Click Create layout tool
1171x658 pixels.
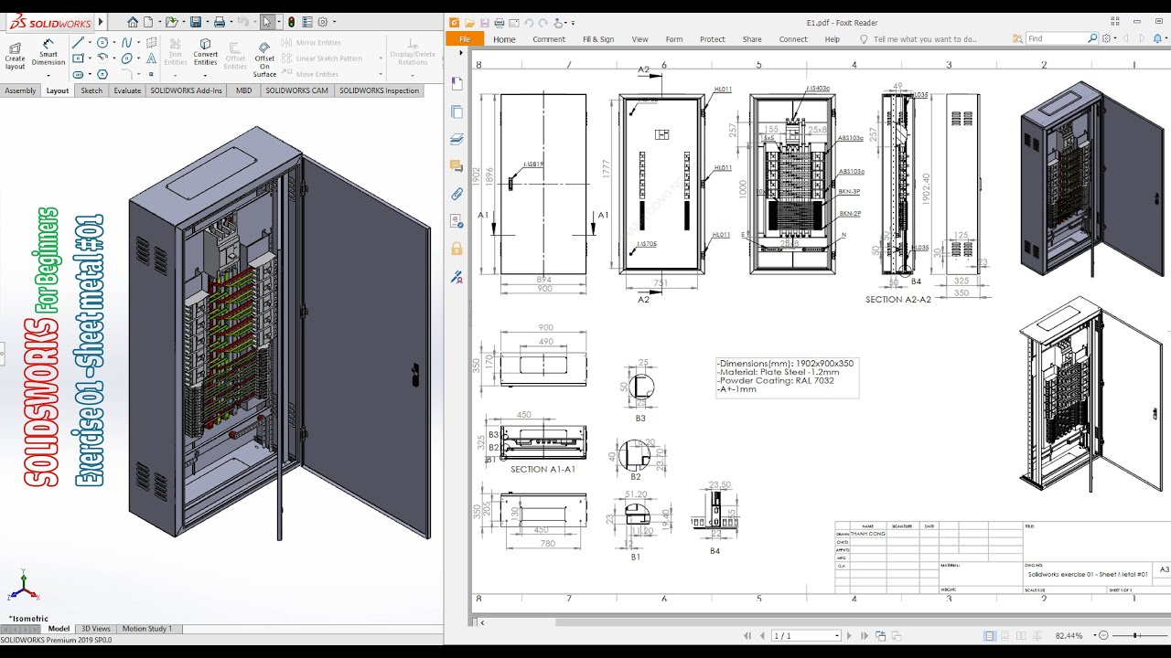15,55
